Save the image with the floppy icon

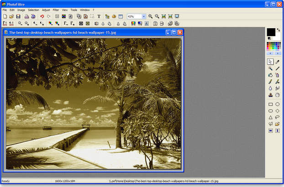pos(18,16)
